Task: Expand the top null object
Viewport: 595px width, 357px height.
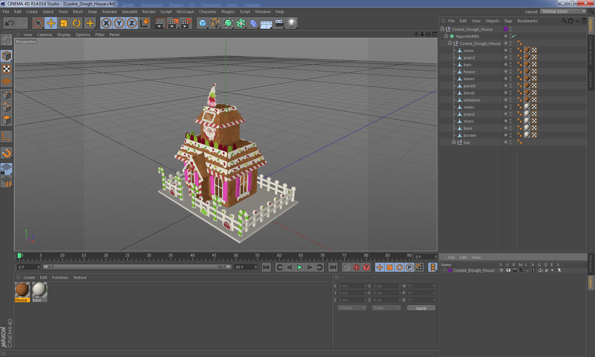Action: point(454,142)
